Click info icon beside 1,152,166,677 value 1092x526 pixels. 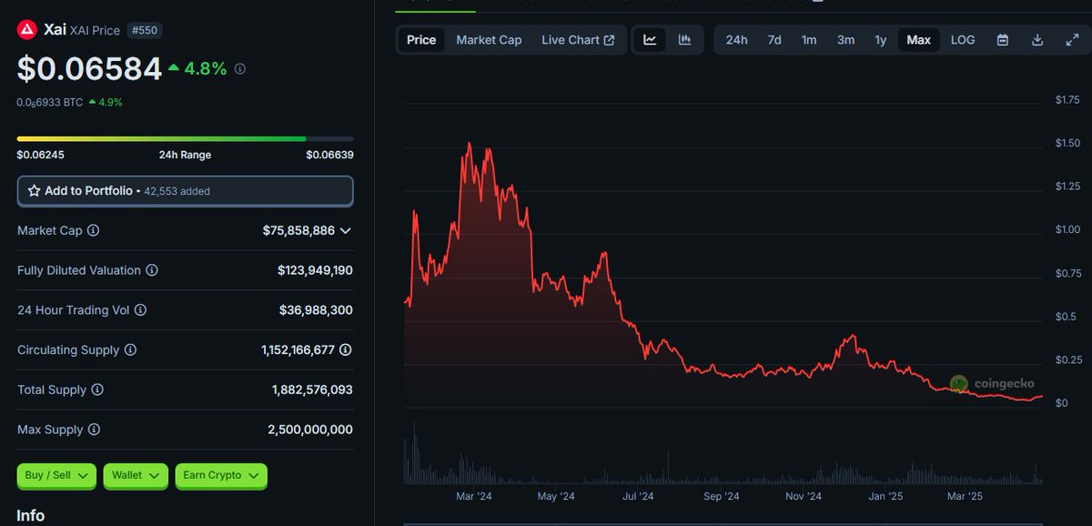(x=346, y=349)
